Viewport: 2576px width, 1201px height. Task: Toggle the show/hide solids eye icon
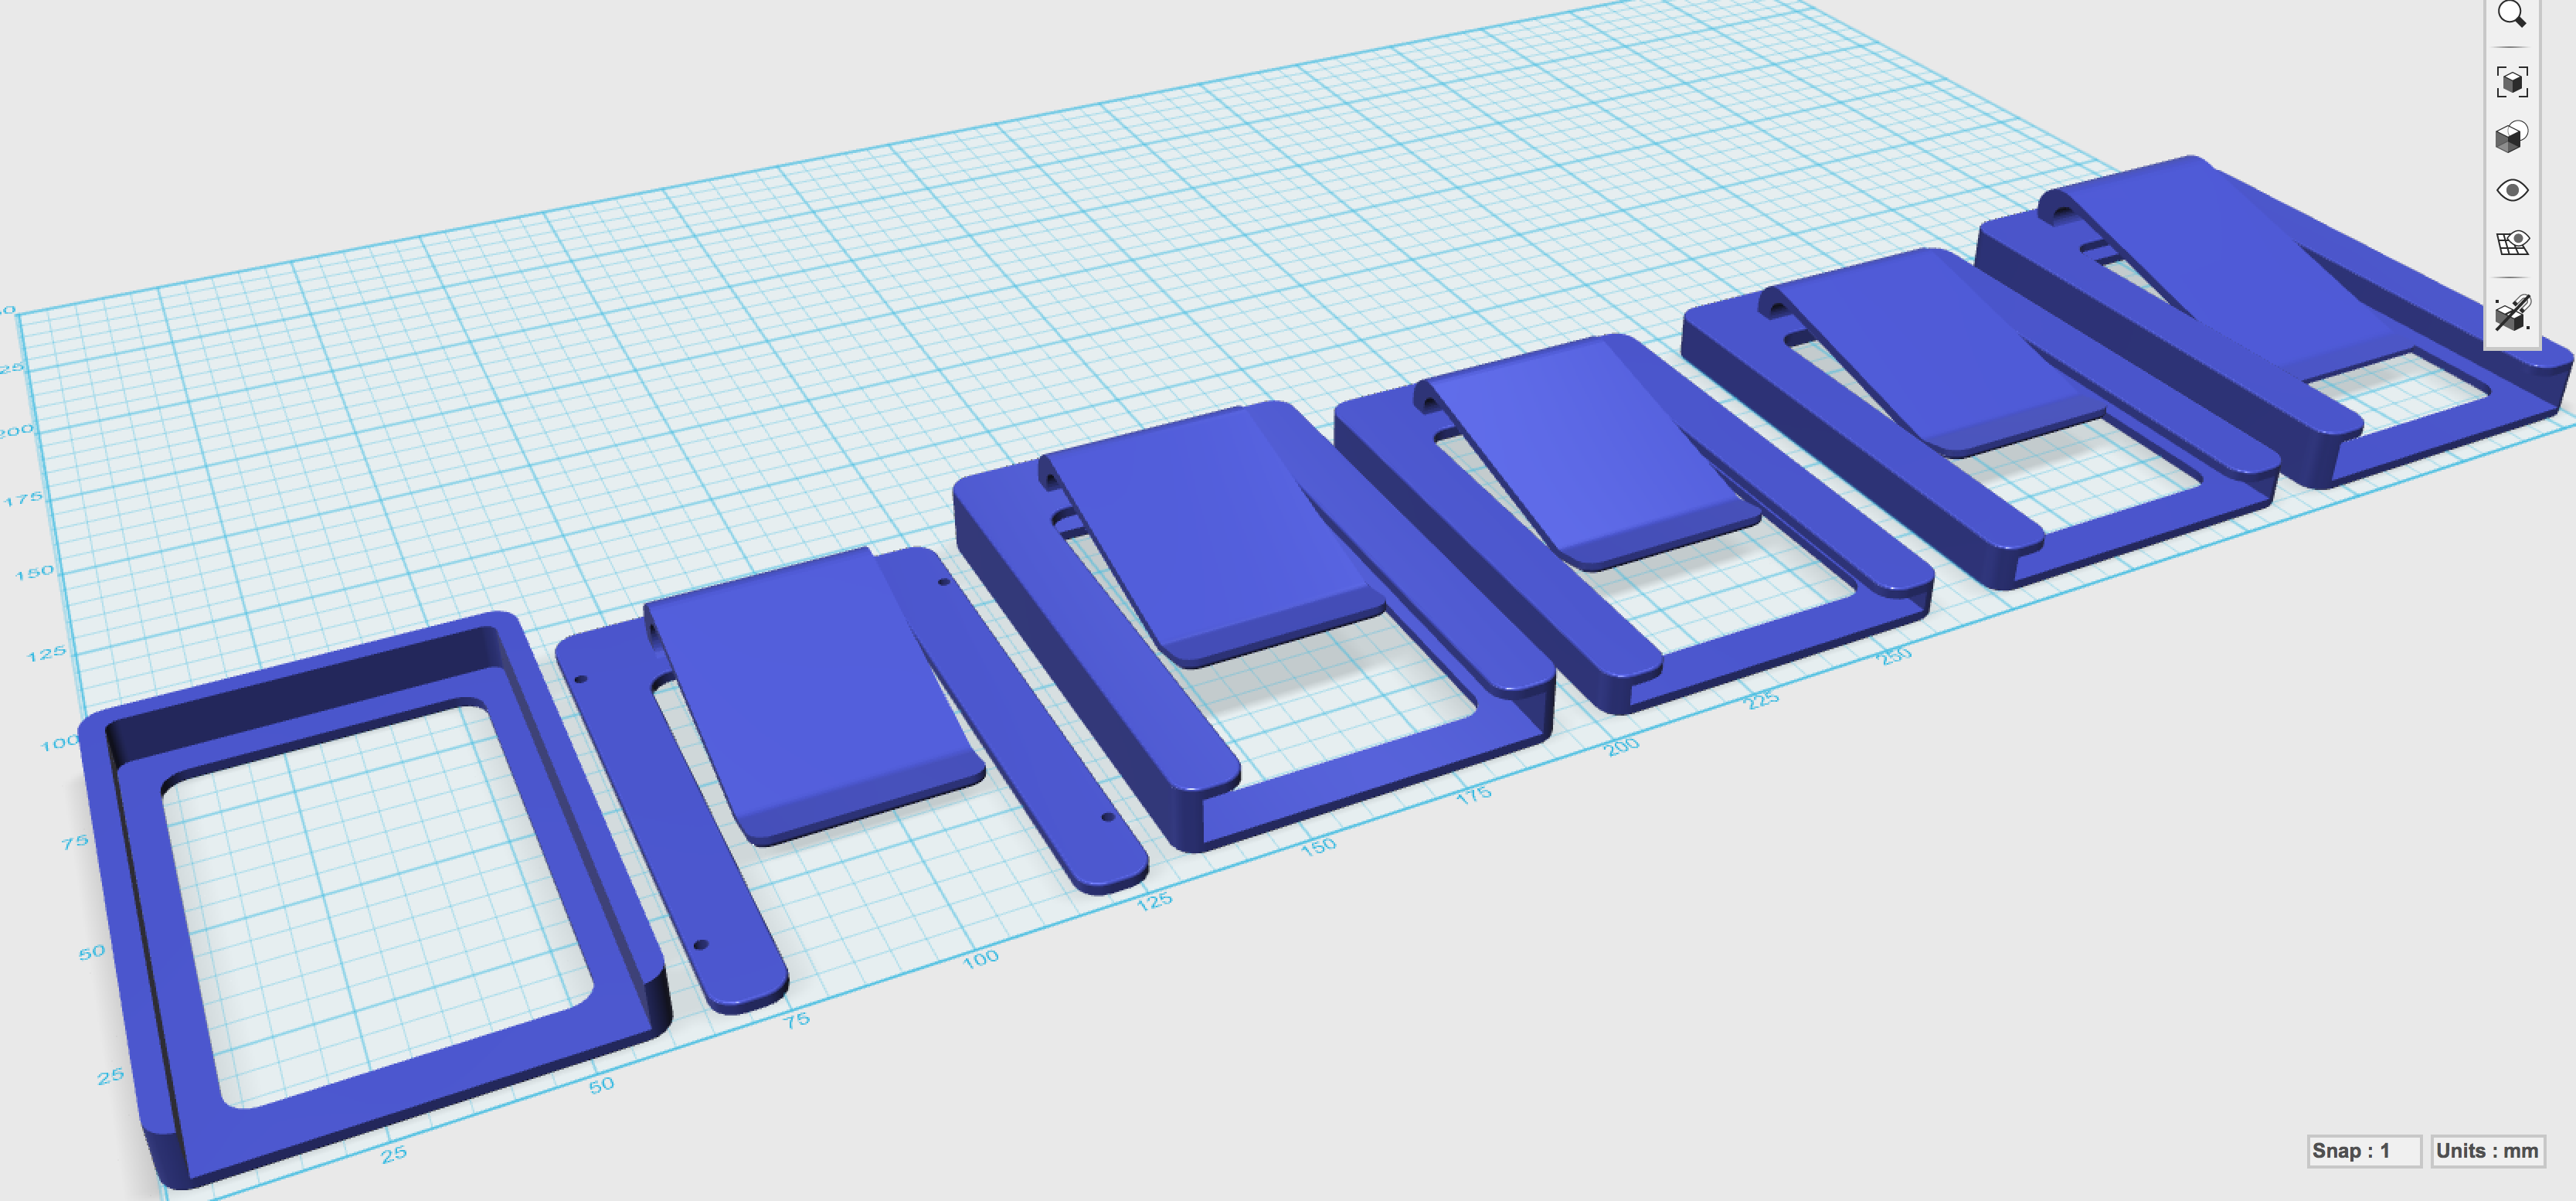[x=2512, y=190]
